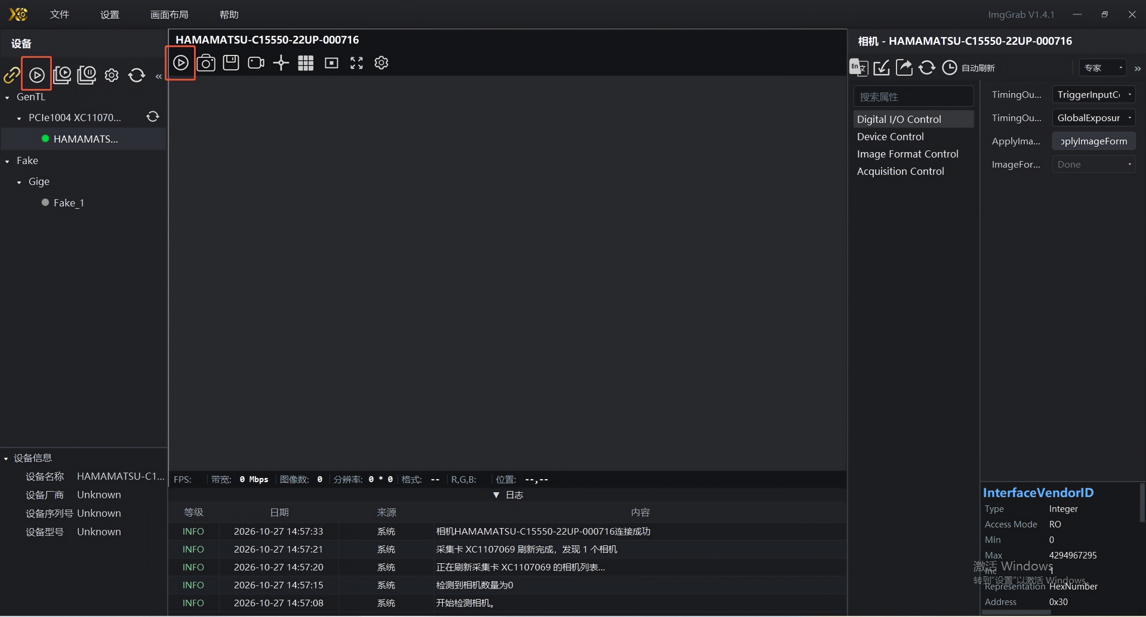This screenshot has height=617, width=1146.
Task: Open the 设置 menu
Action: pyautogui.click(x=110, y=14)
